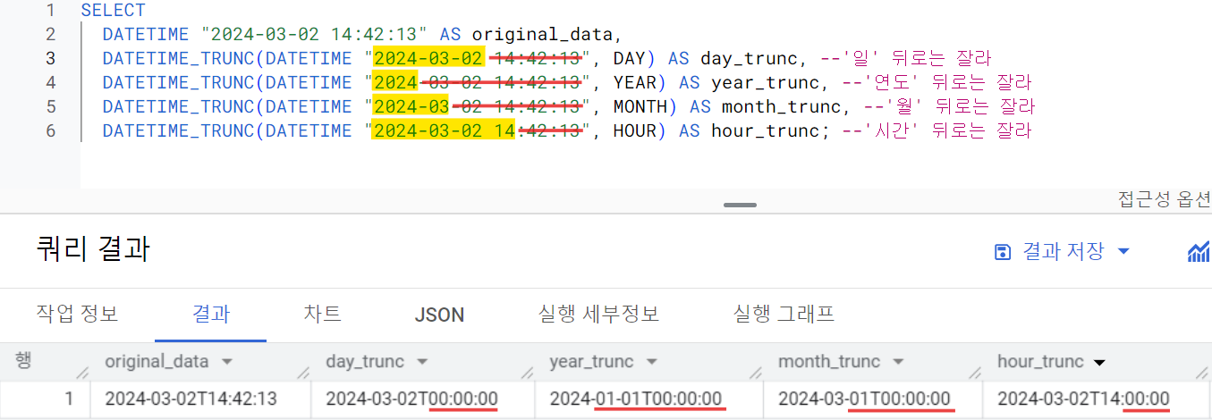Open the 실행 그래프 tab

point(784,314)
